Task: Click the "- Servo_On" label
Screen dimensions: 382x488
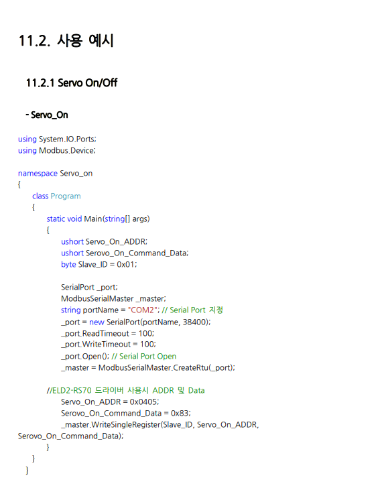Action: (x=47, y=115)
